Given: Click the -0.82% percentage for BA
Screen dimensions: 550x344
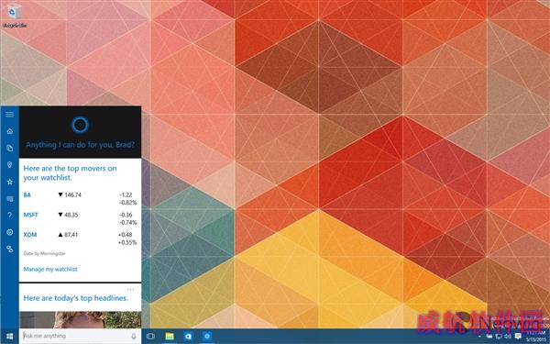Looking at the screenshot, I should [127, 203].
